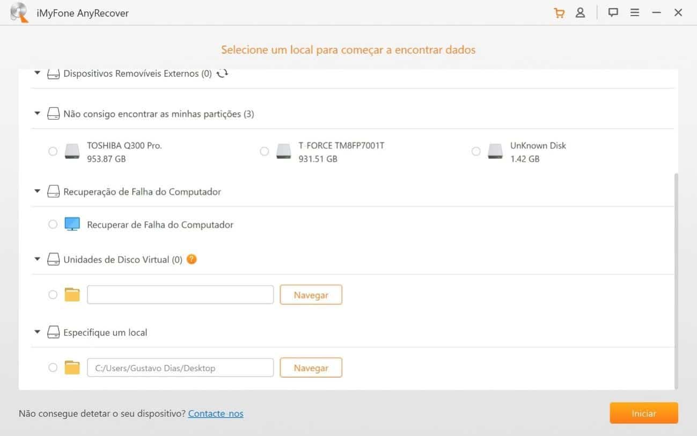
Task: Click the orange Iniciar button
Action: point(644,413)
